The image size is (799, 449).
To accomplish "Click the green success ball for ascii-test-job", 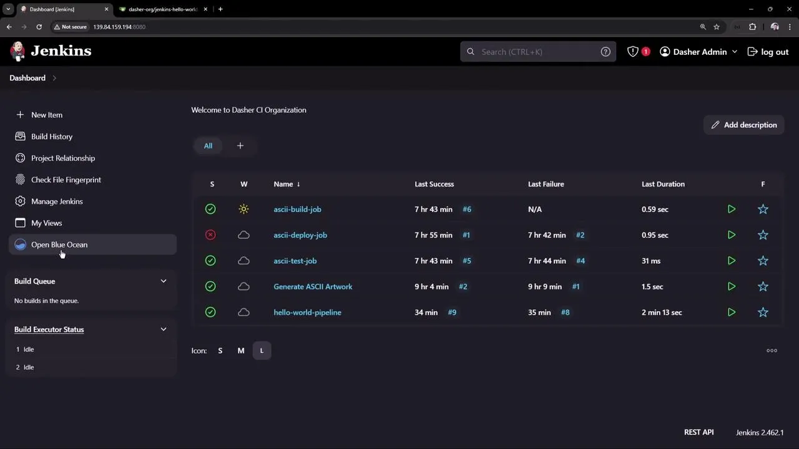I will click(210, 261).
